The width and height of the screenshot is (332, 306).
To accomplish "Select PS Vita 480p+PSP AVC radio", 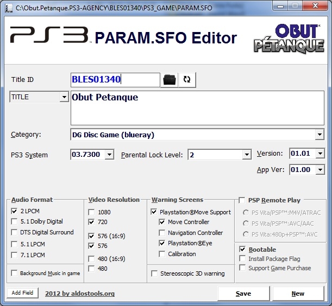I will pyautogui.click(x=246, y=234).
